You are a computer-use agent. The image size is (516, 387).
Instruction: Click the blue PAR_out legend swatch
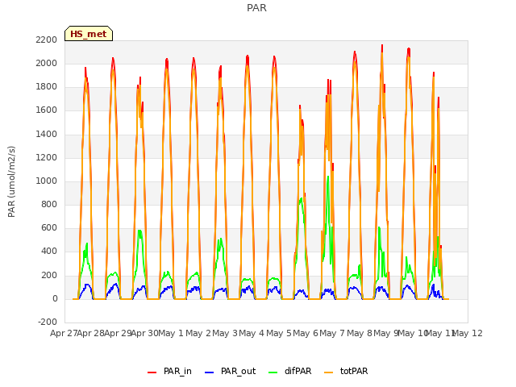pyautogui.click(x=210, y=372)
